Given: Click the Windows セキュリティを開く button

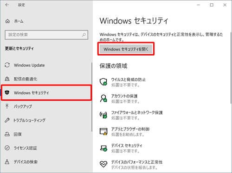Looking at the screenshot, I should pyautogui.click(x=126, y=49).
